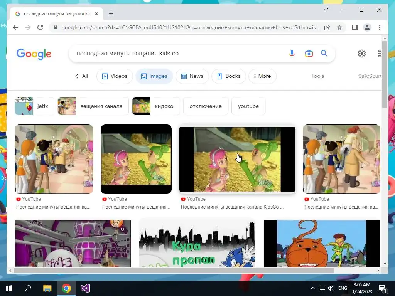Open the Windows Start menu

(x=9, y=288)
